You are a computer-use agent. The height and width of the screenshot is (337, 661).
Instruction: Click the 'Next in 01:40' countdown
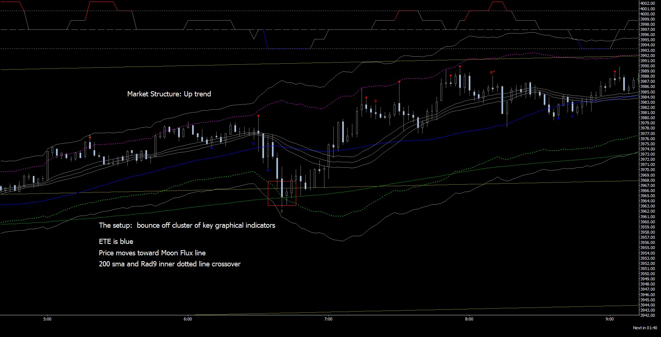coord(645,328)
